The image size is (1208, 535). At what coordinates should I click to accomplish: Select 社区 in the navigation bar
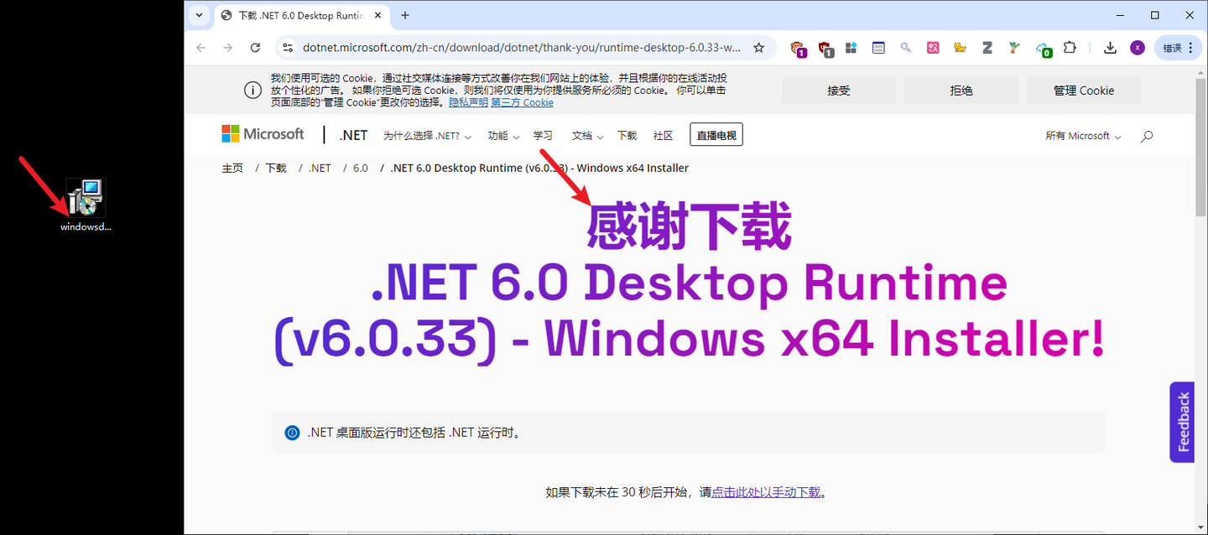[663, 134]
